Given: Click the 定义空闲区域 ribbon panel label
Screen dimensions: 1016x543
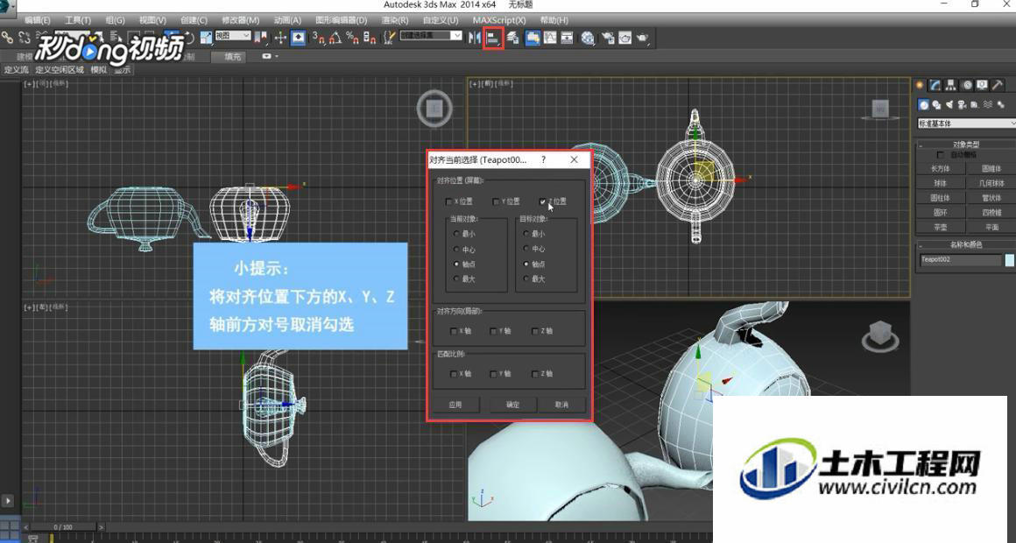Looking at the screenshot, I should [x=60, y=70].
